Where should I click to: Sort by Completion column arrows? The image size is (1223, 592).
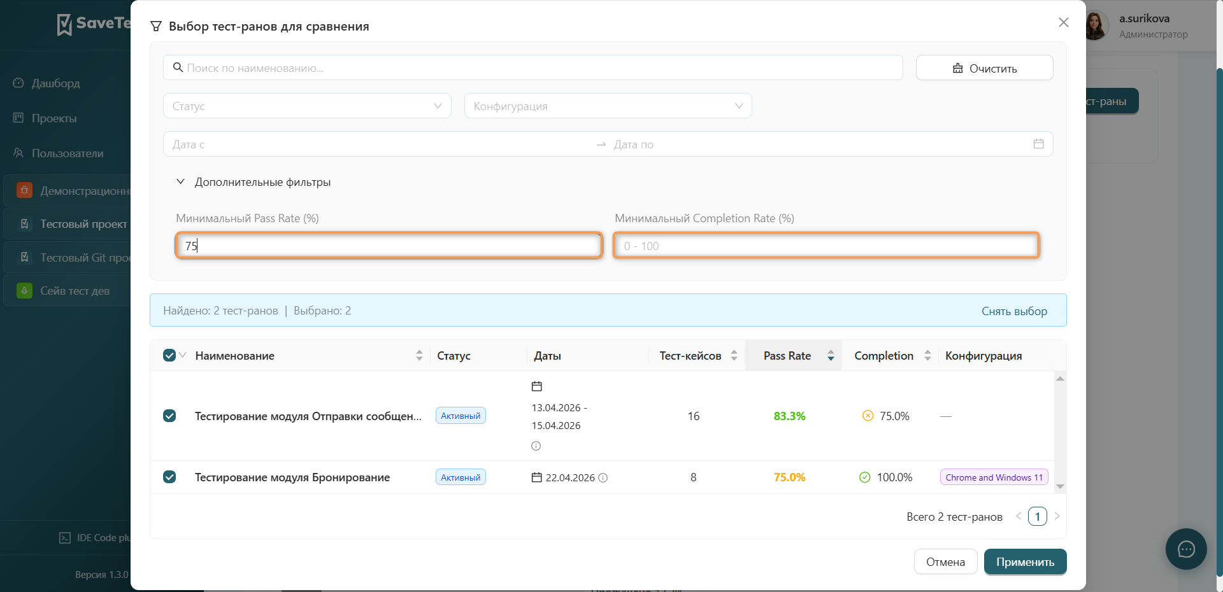(927, 356)
